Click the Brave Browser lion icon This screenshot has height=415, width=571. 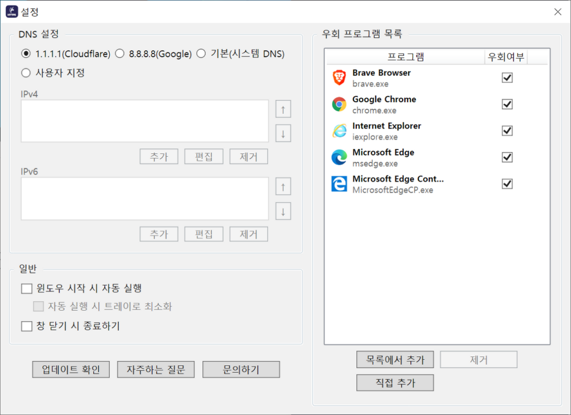[339, 78]
